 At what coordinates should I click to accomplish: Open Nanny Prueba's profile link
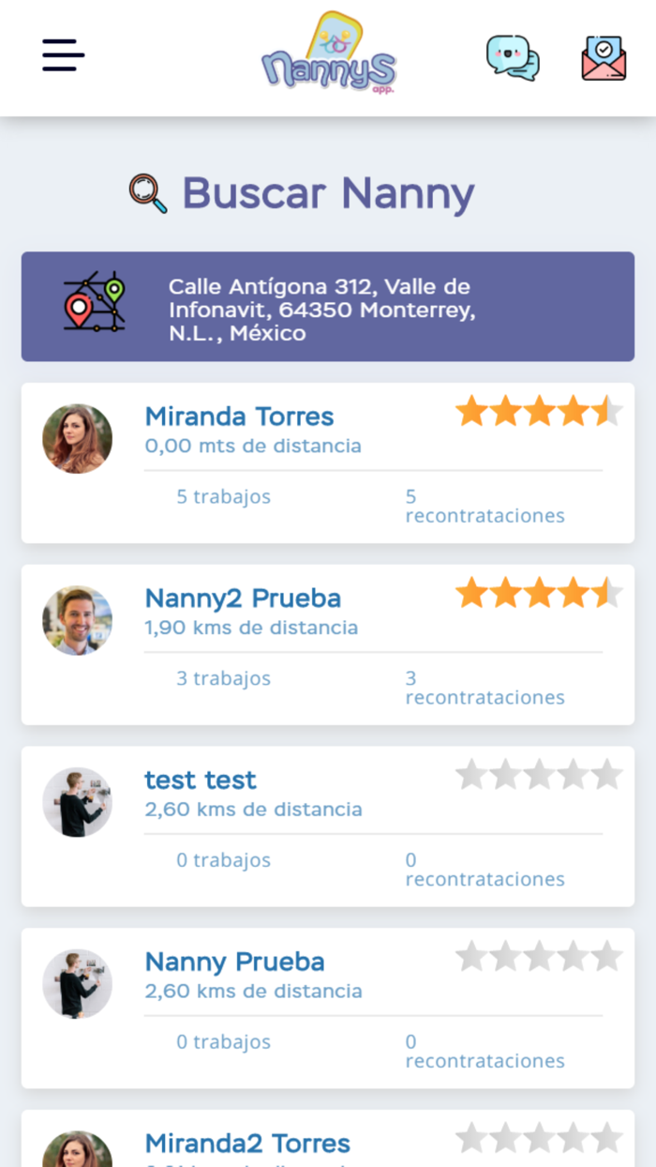[234, 962]
